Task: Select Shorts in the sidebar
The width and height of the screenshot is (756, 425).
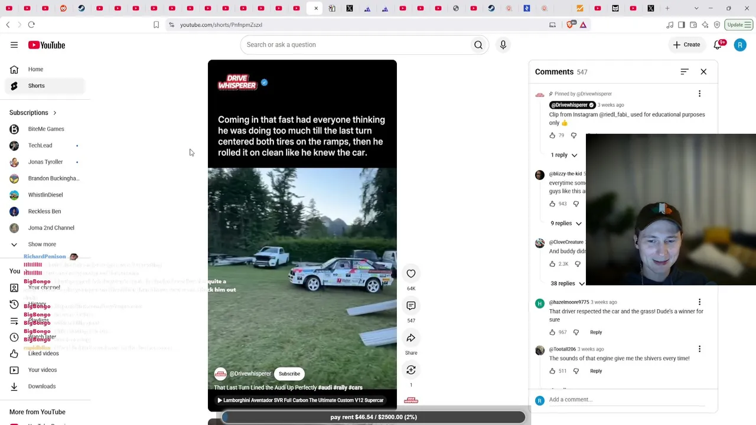Action: tap(45, 86)
